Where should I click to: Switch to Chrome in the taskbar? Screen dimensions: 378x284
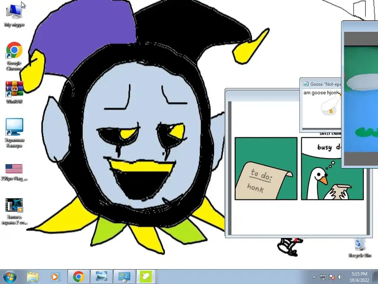click(x=79, y=277)
